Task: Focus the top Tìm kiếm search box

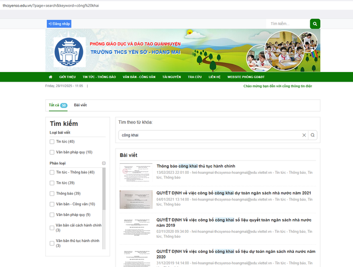Action: point(288,24)
